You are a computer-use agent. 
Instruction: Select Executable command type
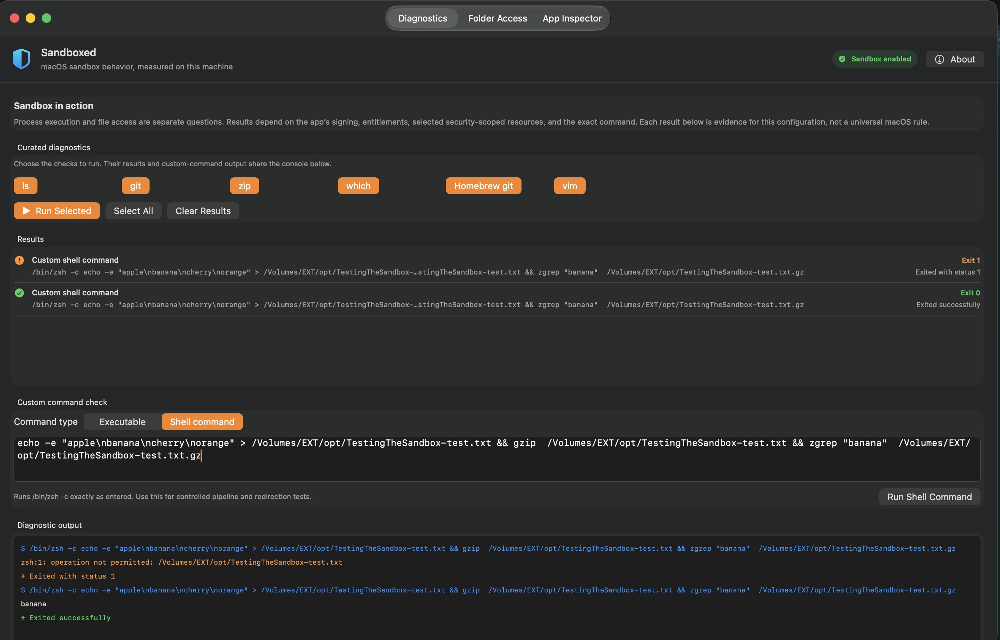(x=122, y=422)
